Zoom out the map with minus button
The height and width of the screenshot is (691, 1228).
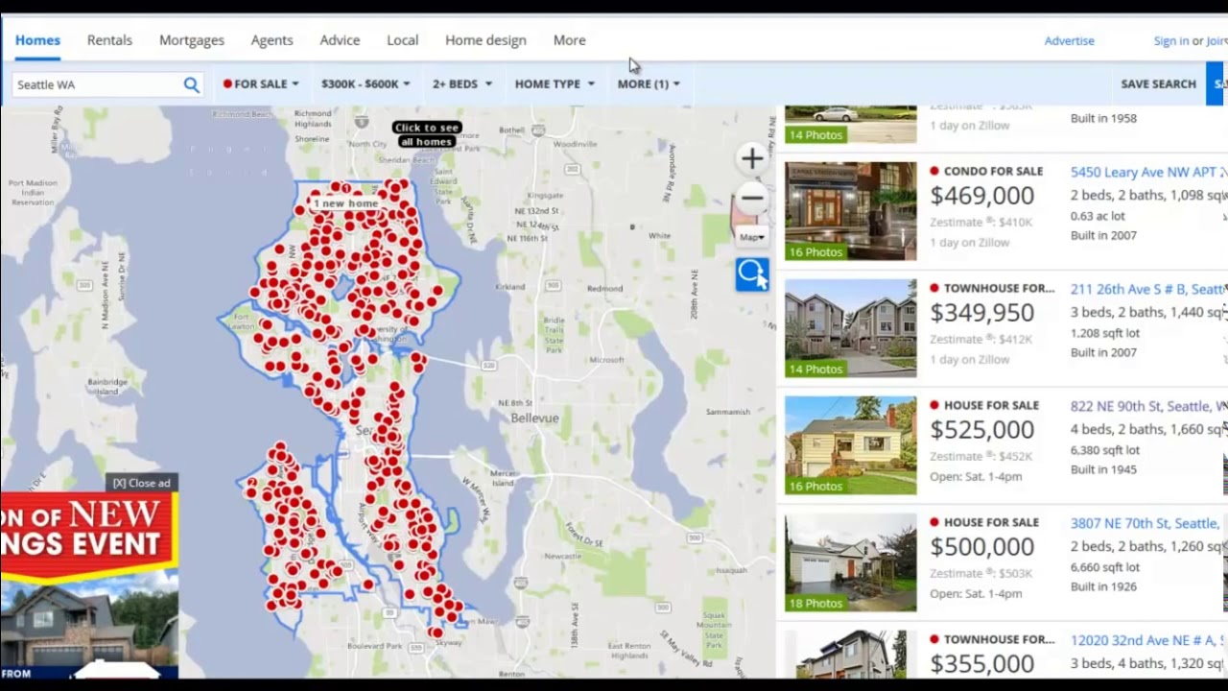tap(752, 199)
